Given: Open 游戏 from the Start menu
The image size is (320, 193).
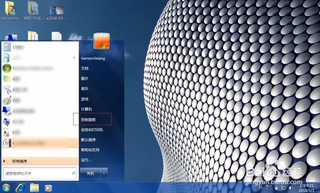Looking at the screenshot, I should pyautogui.click(x=84, y=99).
